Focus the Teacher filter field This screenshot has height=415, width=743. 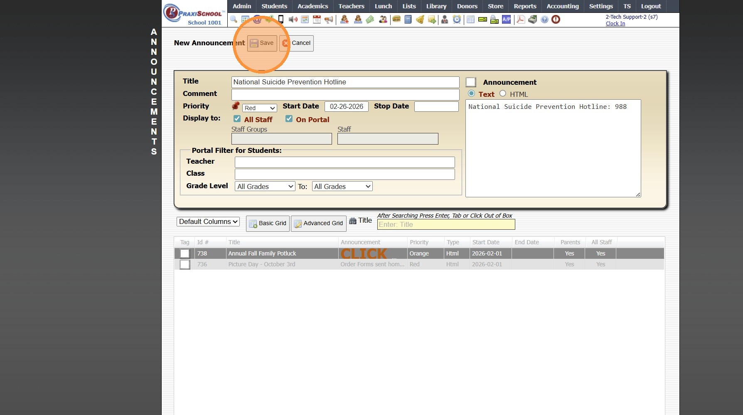pos(345,162)
